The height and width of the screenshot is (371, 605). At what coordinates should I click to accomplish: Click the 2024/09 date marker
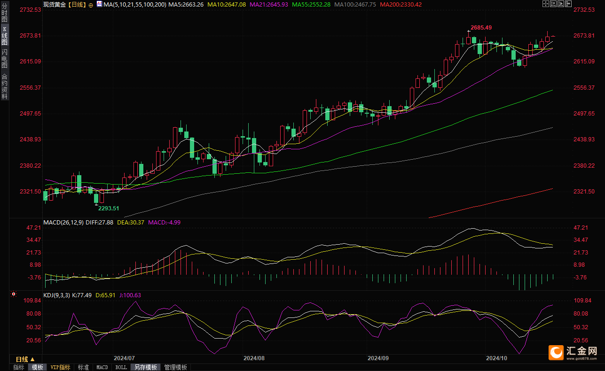[378, 358]
